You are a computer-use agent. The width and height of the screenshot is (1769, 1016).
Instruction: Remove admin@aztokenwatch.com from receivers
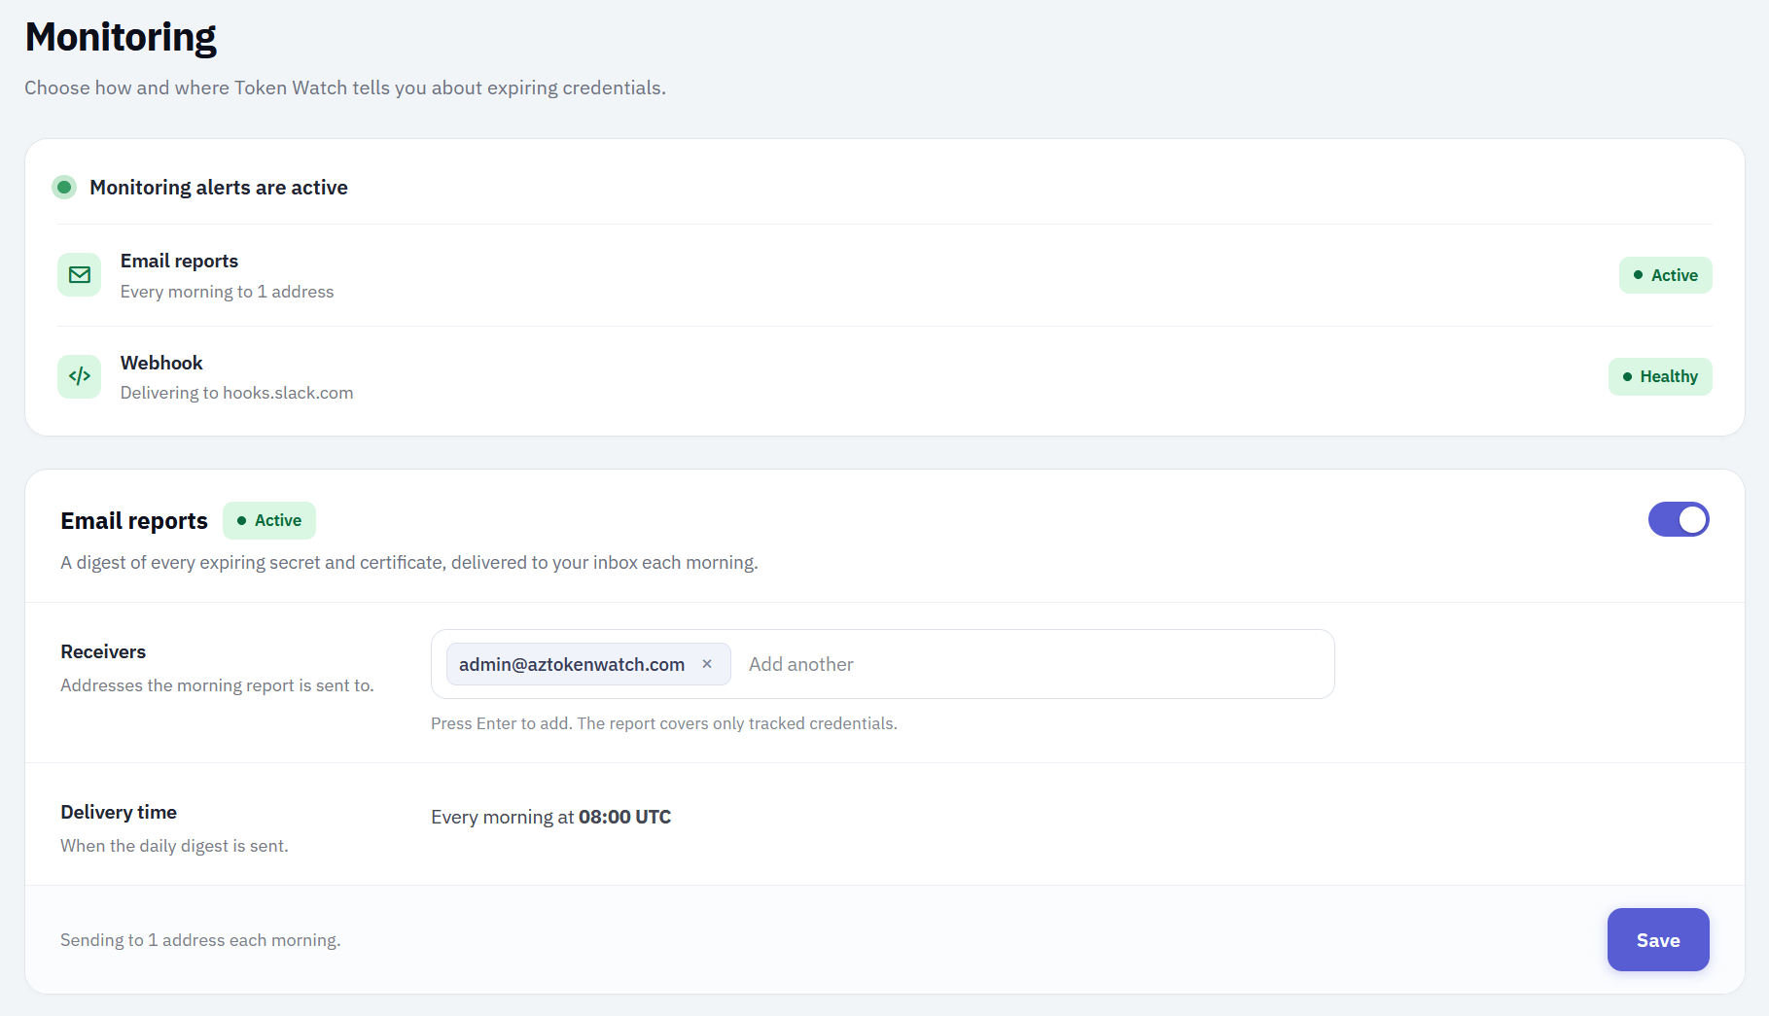[x=707, y=664]
